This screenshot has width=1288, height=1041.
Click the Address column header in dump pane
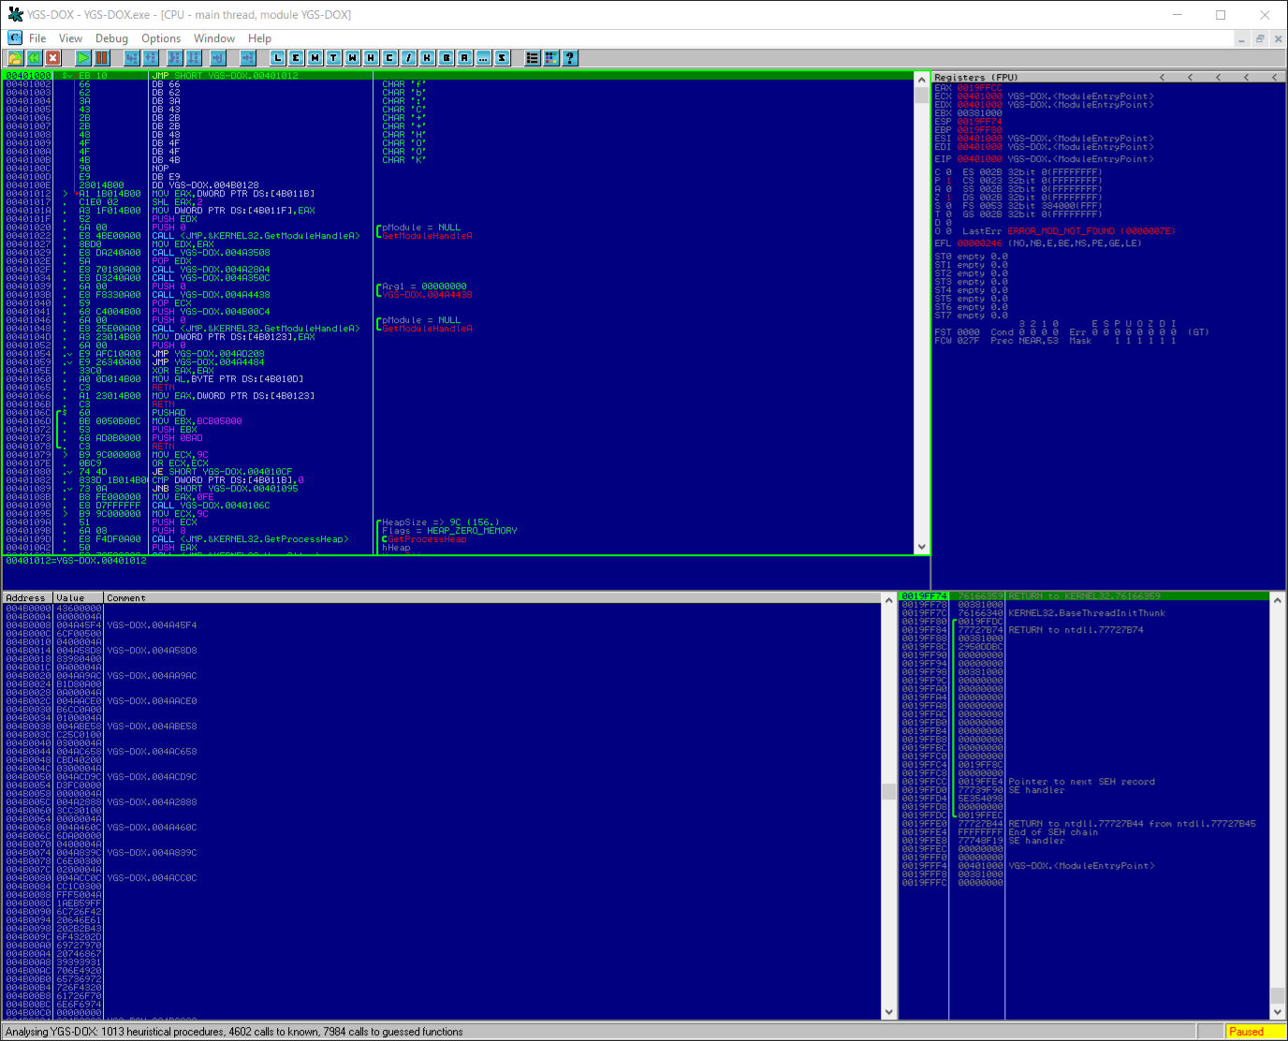[x=26, y=598]
